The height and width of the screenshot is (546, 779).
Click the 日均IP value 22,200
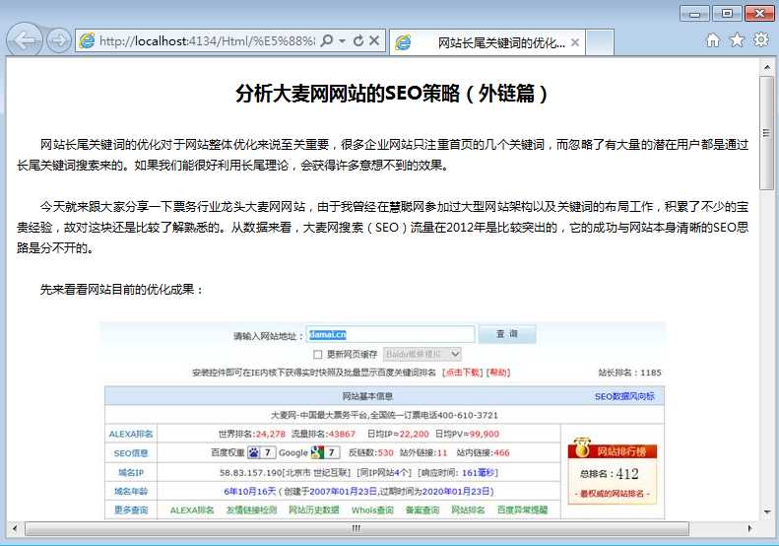[x=414, y=434]
